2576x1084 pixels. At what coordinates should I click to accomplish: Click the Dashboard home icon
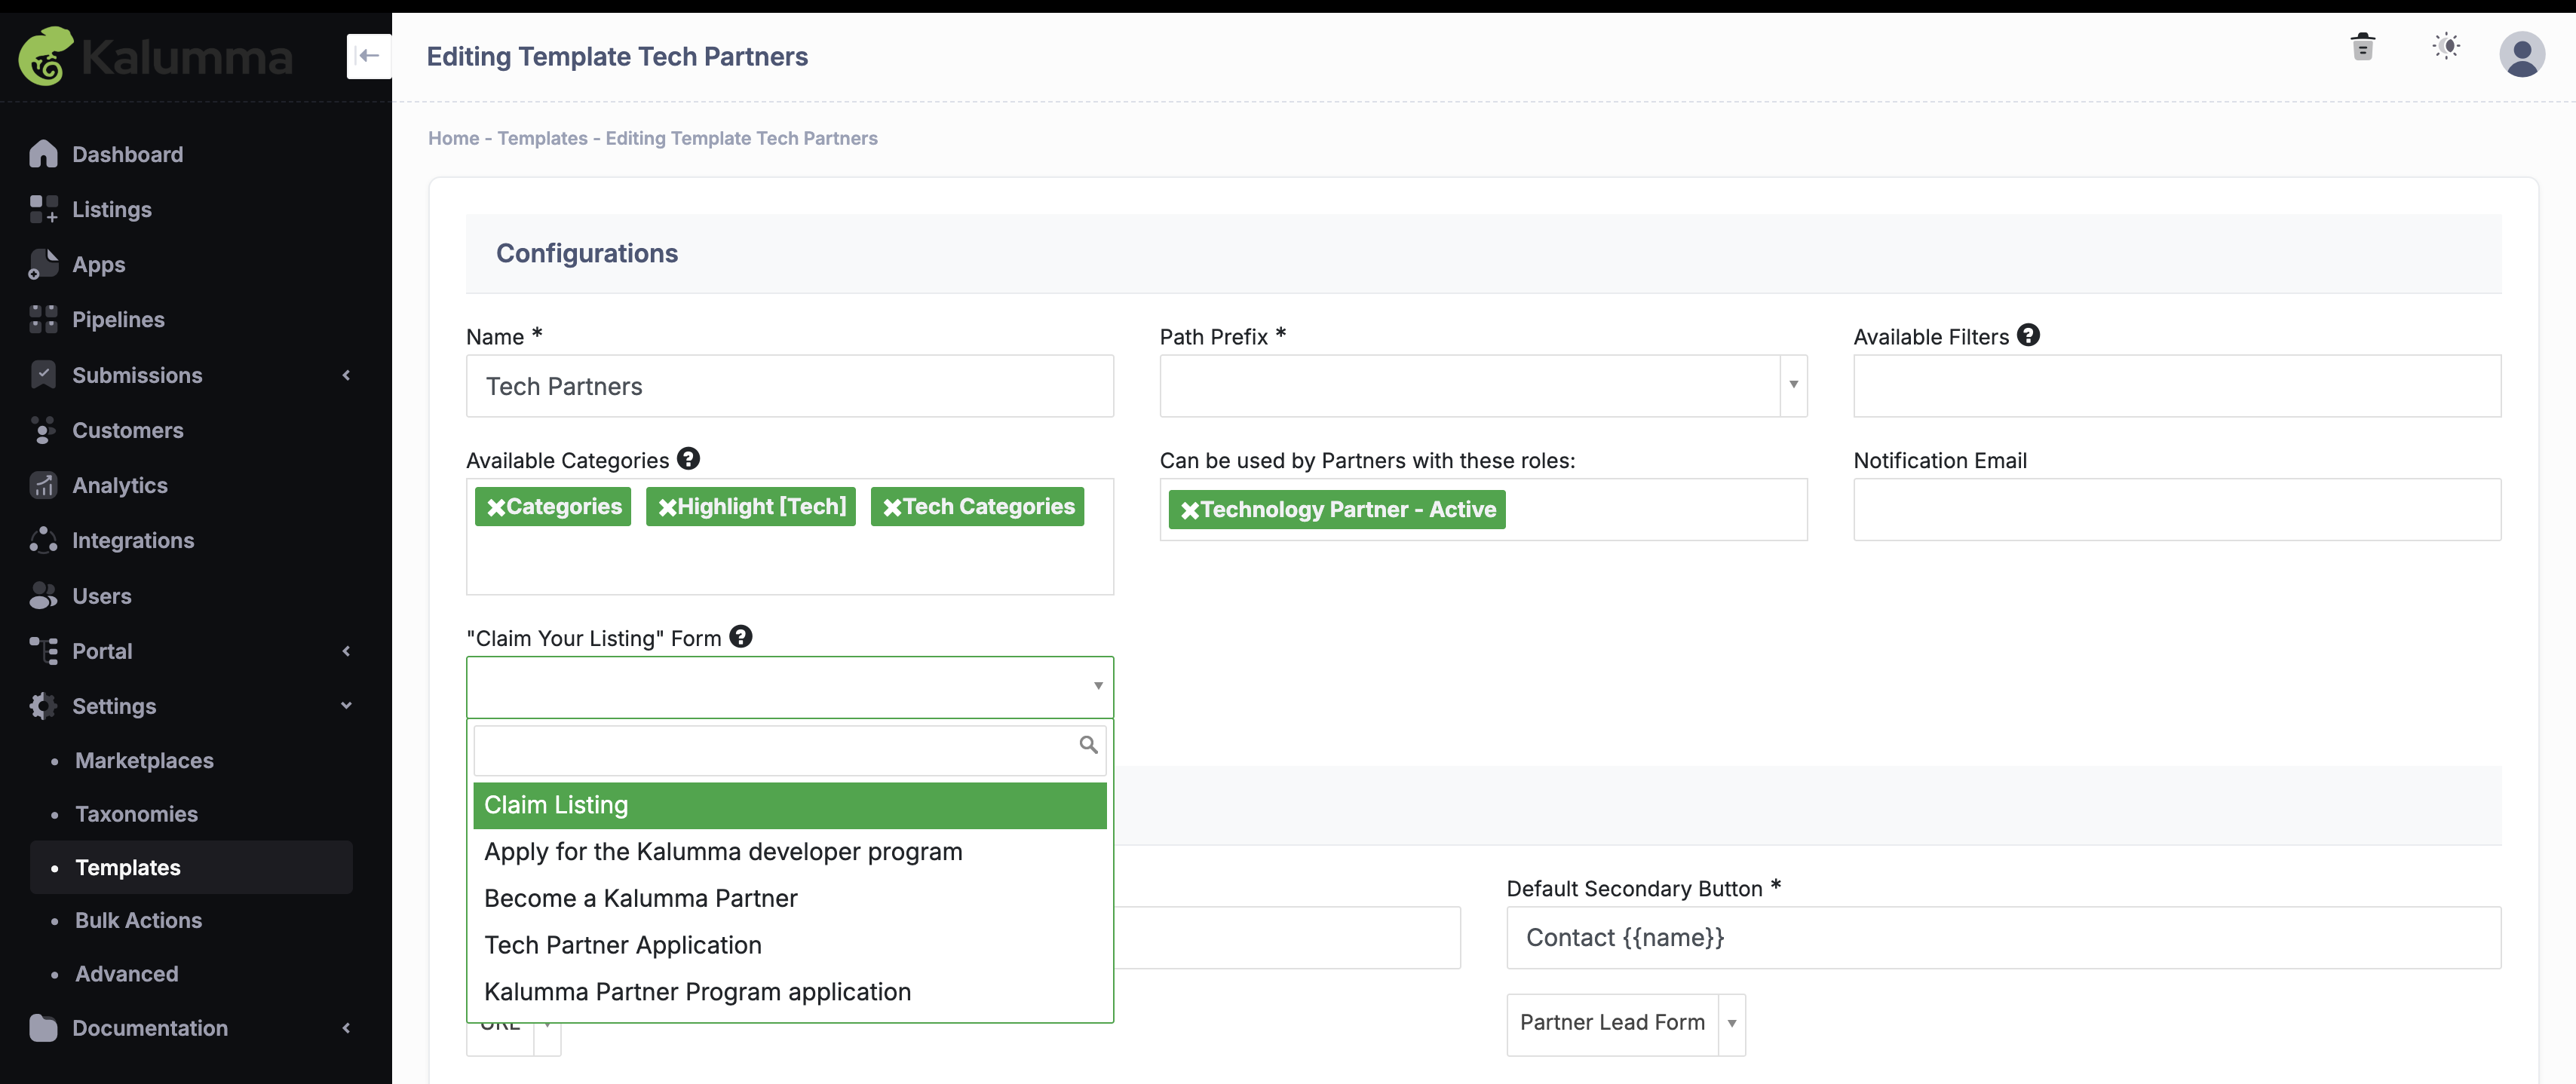43,154
